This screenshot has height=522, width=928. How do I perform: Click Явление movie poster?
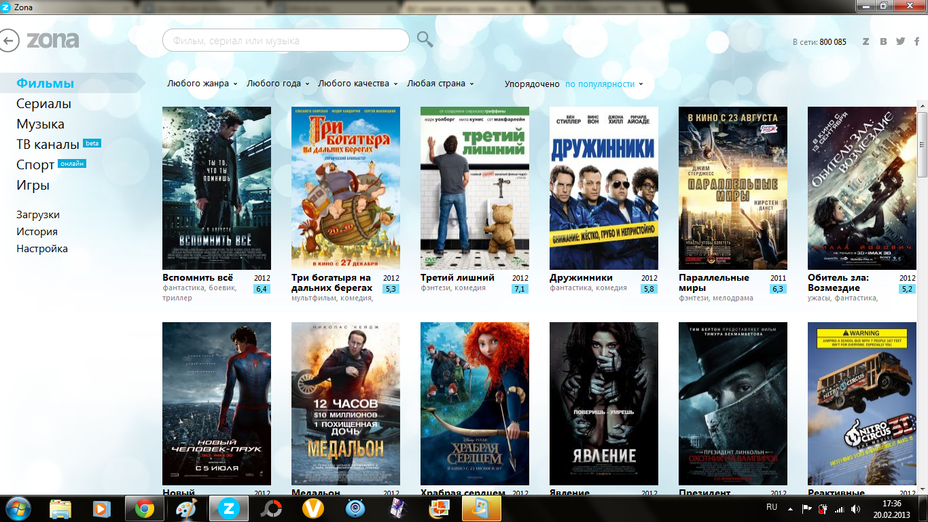[604, 404]
